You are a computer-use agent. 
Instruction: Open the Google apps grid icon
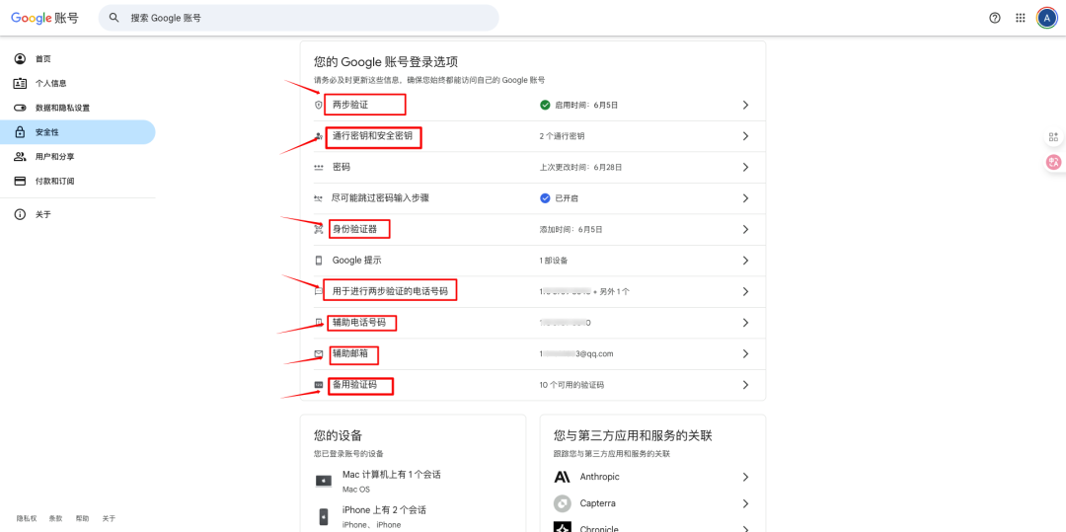pos(1020,18)
